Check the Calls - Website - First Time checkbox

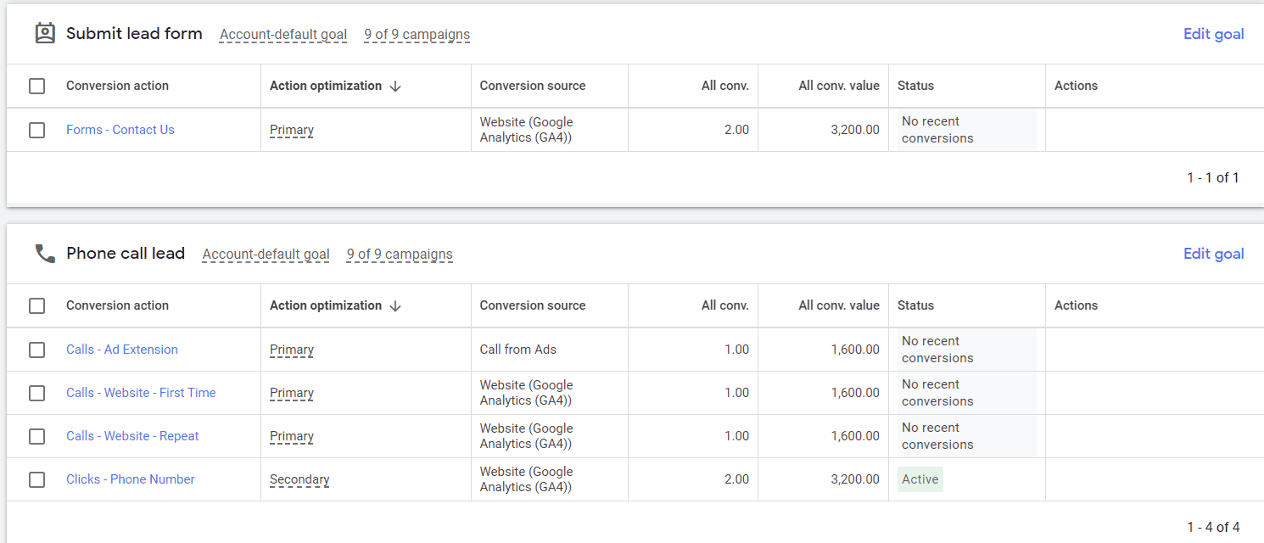coord(36,393)
